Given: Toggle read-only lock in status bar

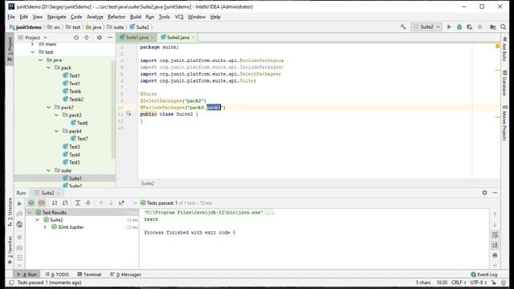Looking at the screenshot, I should pyautogui.click(x=493, y=283).
